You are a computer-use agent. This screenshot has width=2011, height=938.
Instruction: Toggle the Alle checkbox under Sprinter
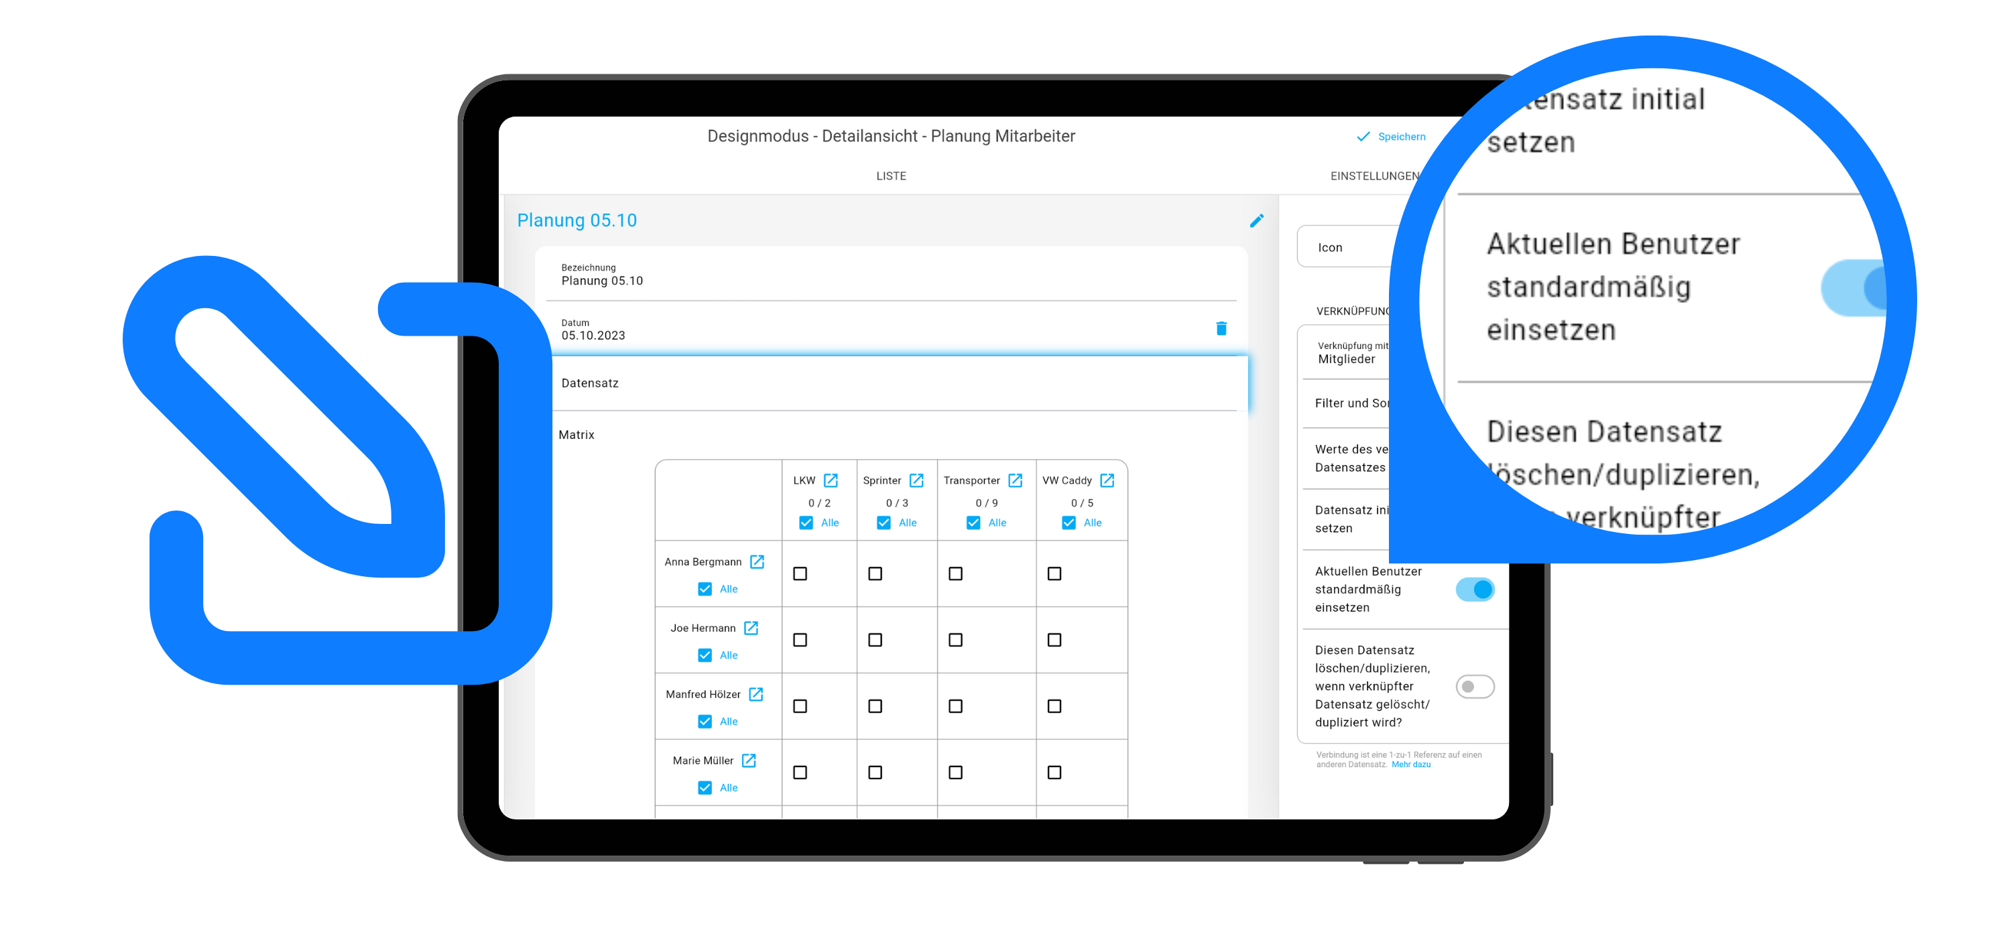[883, 523]
